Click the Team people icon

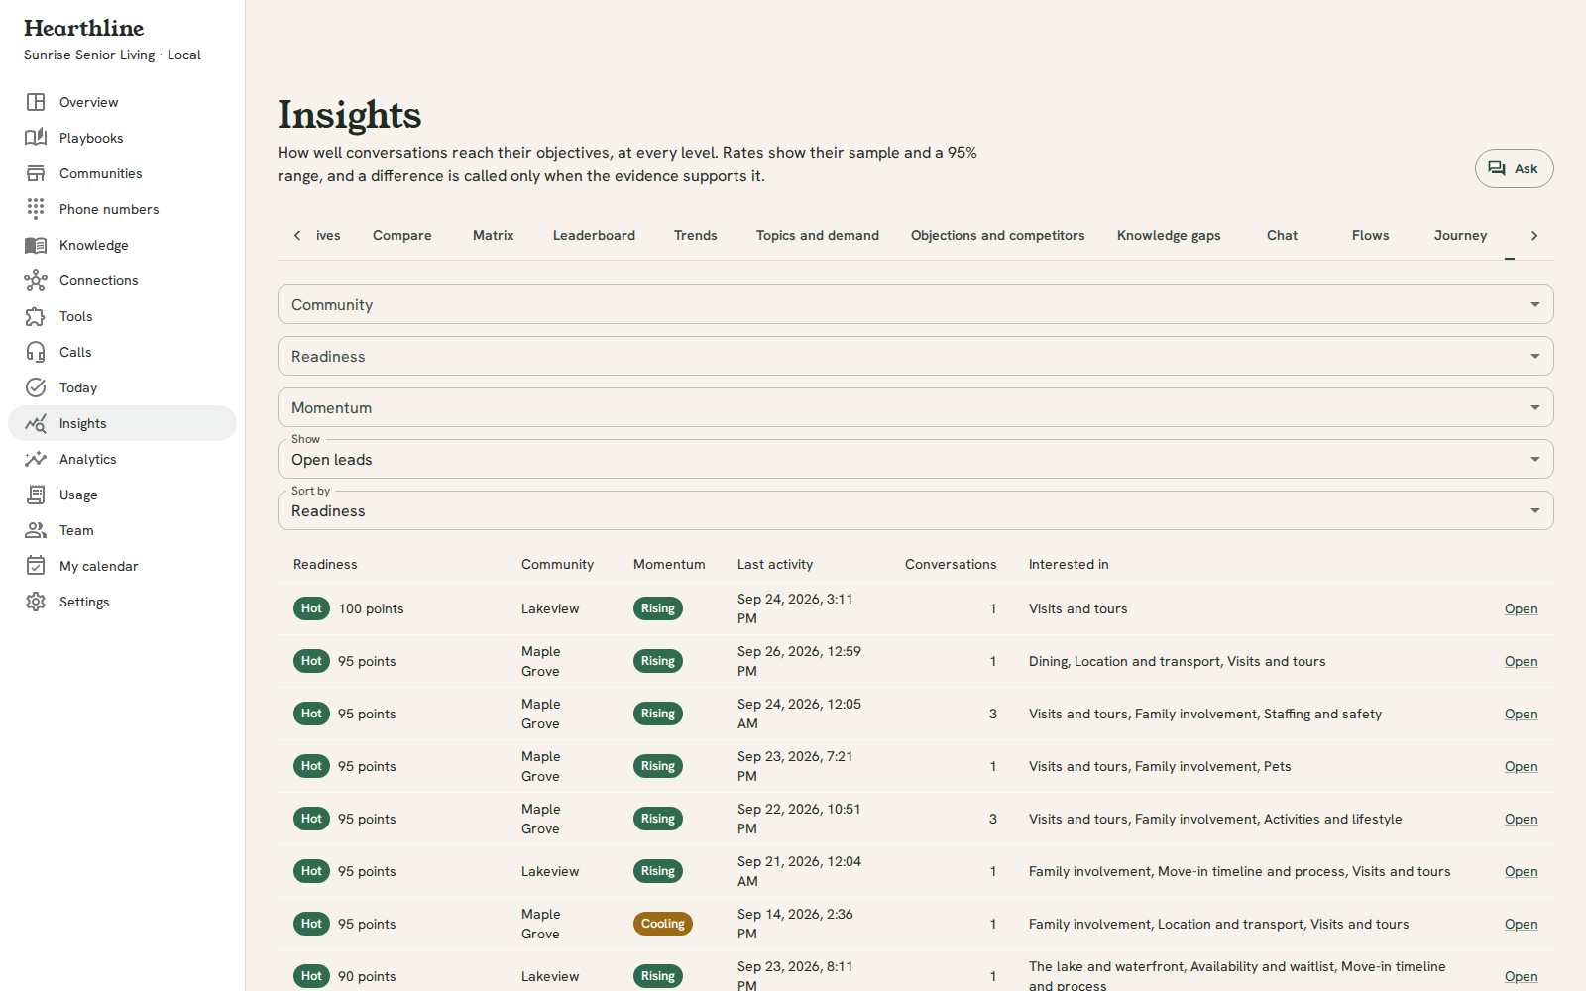36,530
